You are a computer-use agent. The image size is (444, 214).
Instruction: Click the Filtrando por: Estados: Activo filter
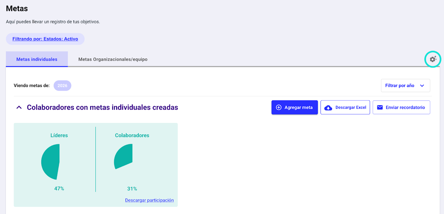pos(45,39)
